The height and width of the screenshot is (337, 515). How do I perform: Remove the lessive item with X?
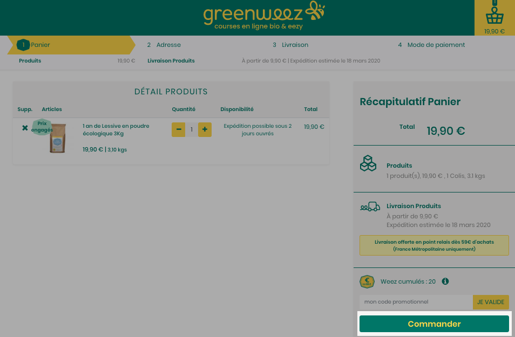(x=25, y=128)
